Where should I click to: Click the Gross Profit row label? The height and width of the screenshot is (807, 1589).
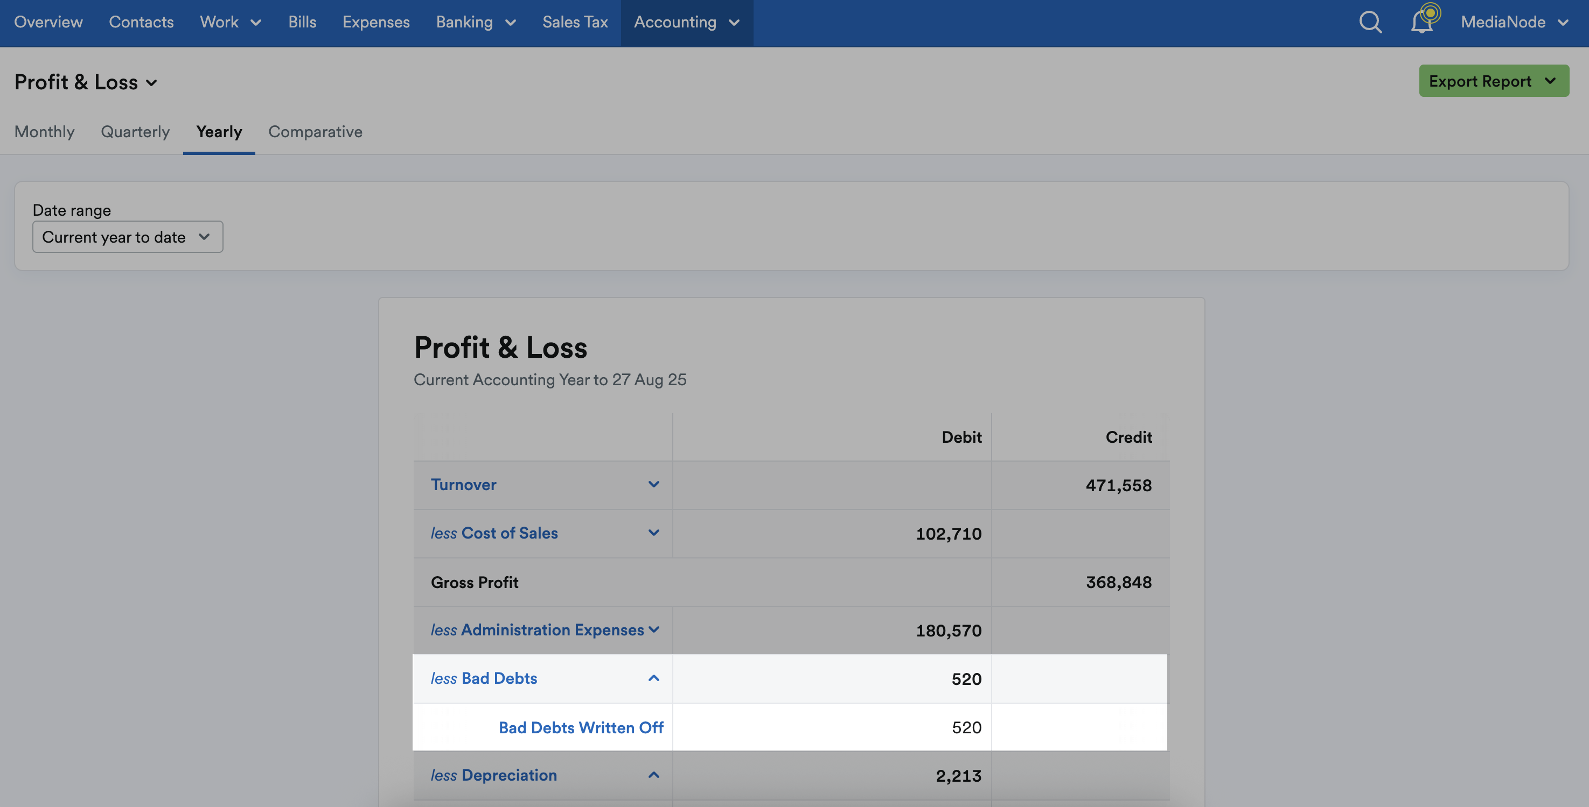(x=475, y=582)
